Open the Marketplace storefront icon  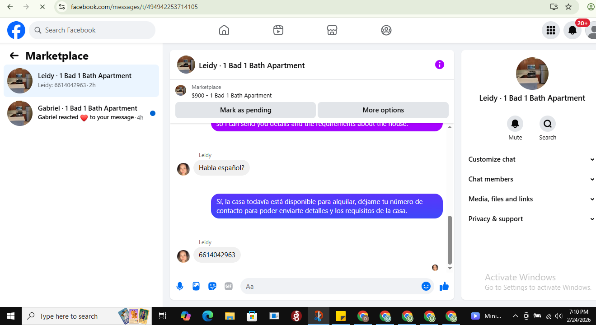point(332,30)
